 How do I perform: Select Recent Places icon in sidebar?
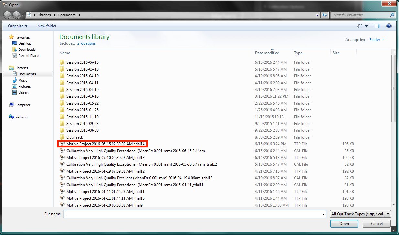click(x=15, y=56)
